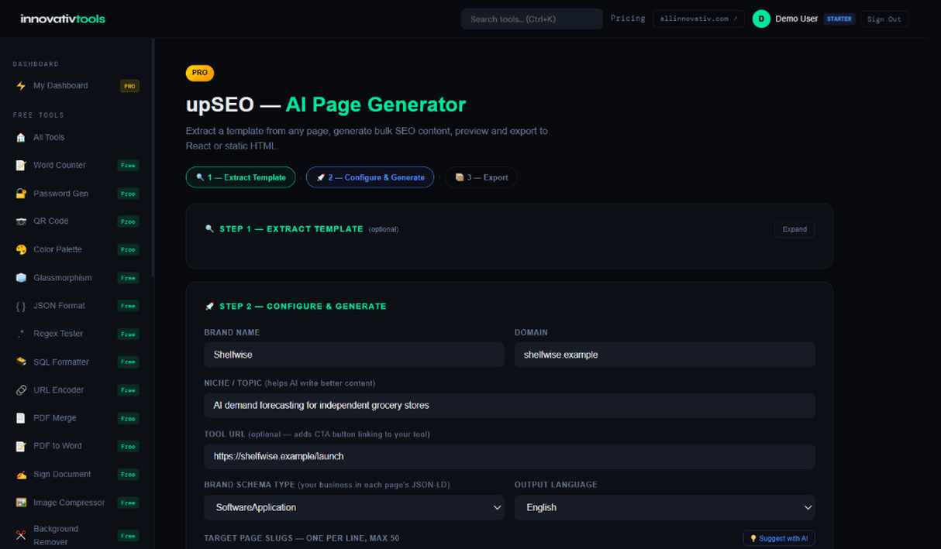Image resolution: width=941 pixels, height=549 pixels.
Task: Click the PRO badge beside My Dashboard
Action: 129,86
